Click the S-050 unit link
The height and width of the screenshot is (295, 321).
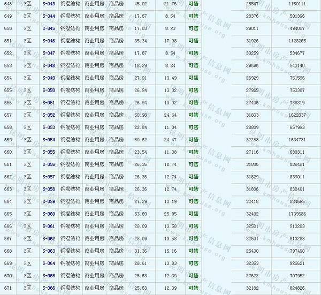point(49,90)
